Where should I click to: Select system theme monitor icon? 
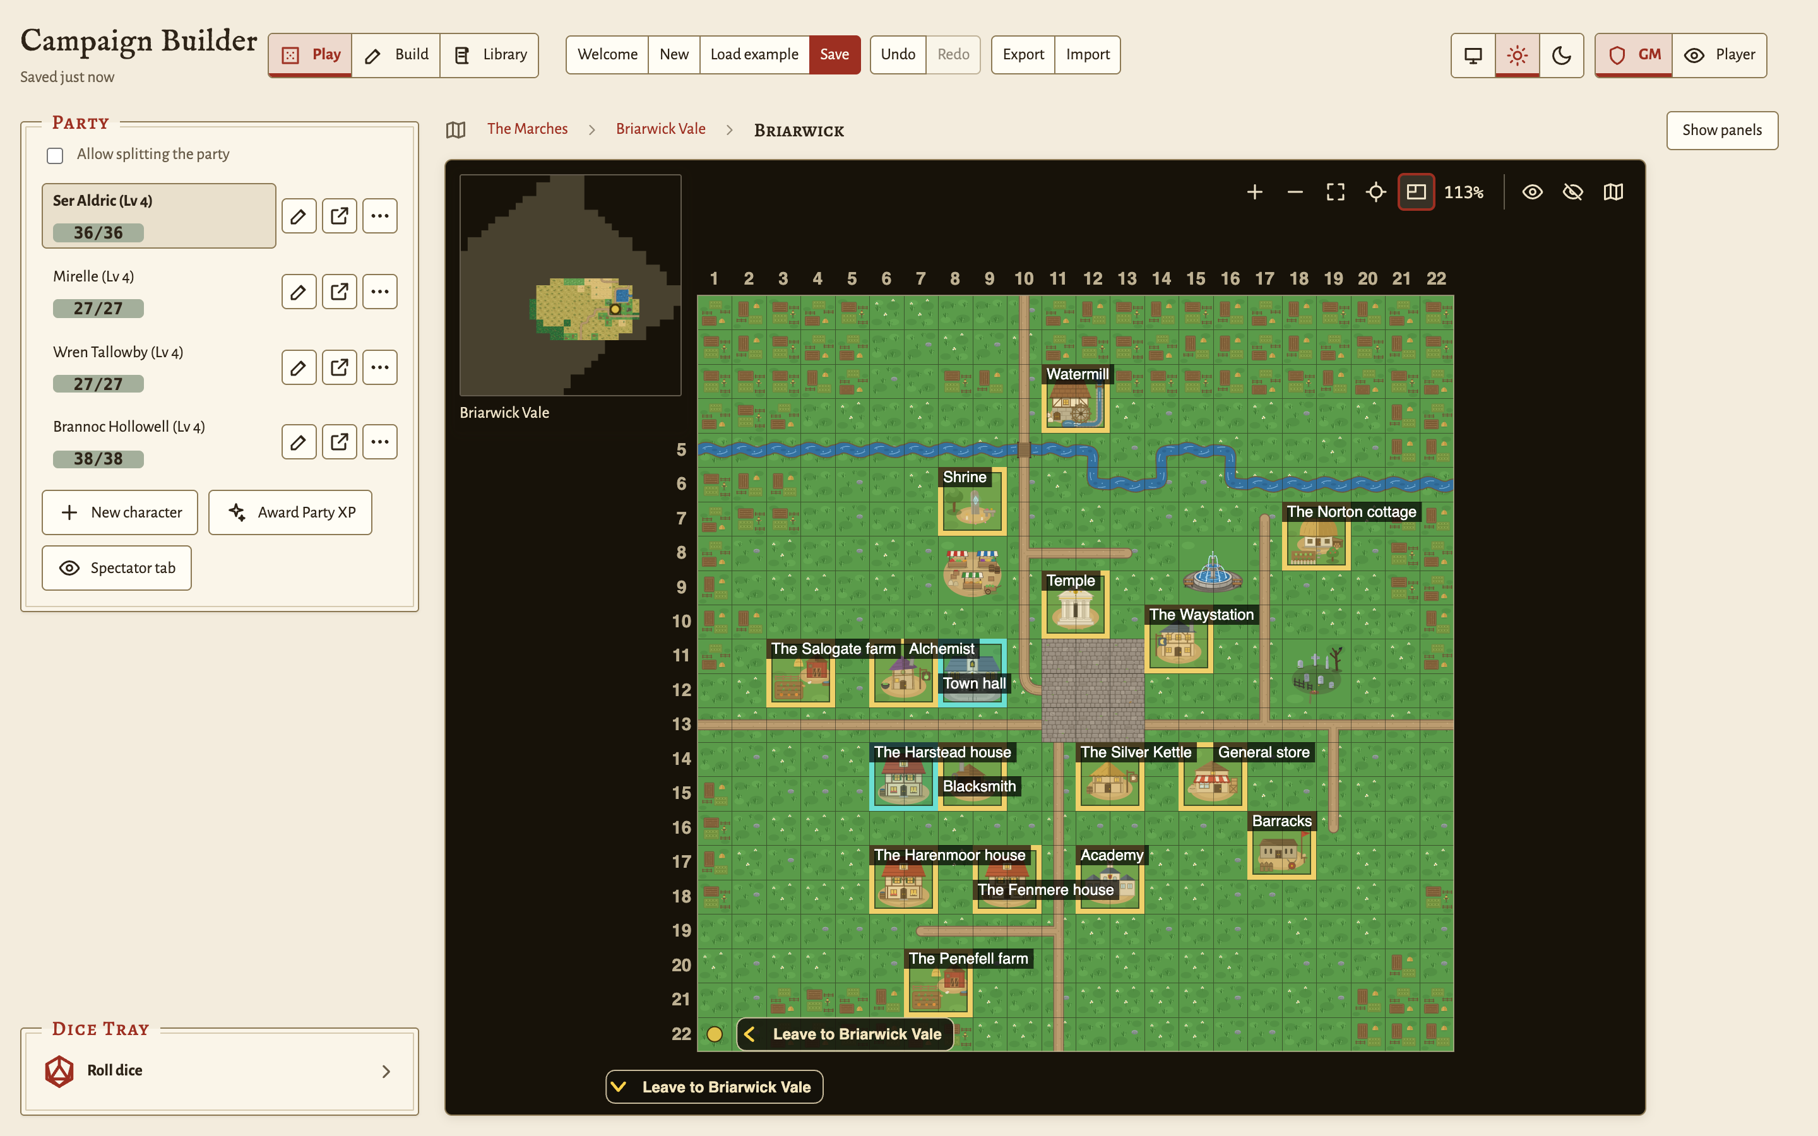[x=1473, y=55]
